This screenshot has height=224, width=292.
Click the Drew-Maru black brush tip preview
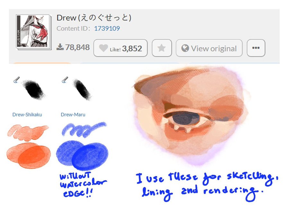point(82,89)
